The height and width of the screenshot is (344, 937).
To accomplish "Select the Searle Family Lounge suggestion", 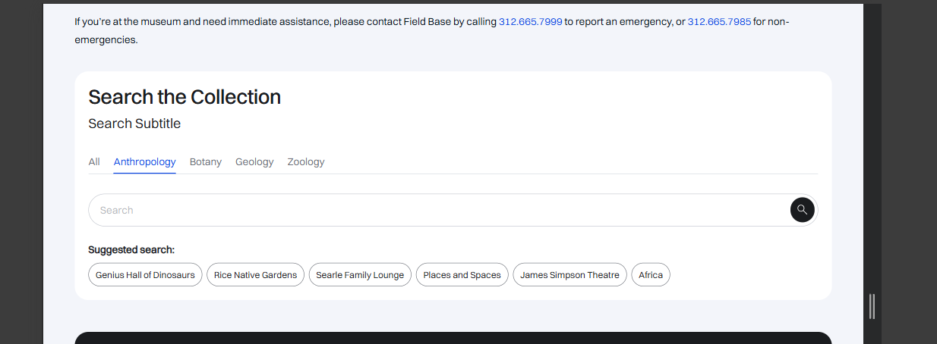I will [x=360, y=275].
